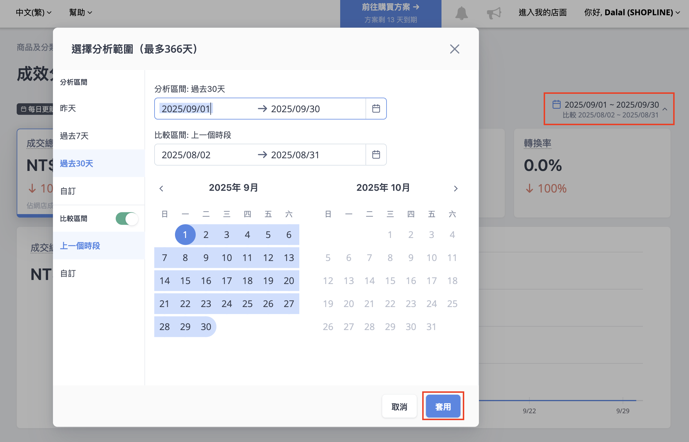Go to previous month in calendar
The image size is (689, 442).
click(x=161, y=188)
